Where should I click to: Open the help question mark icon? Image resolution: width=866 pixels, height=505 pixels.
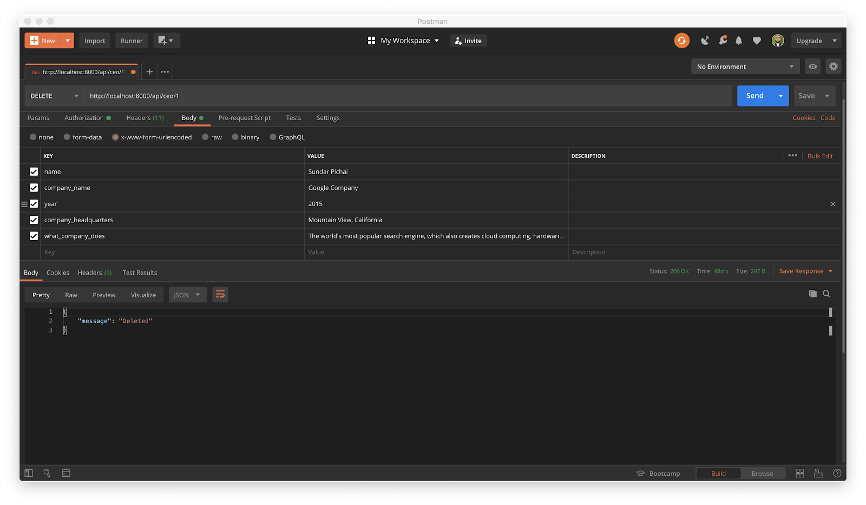pos(837,473)
